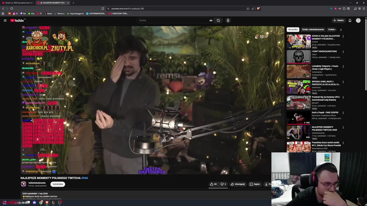Click the twitchshotownia channel avatar
367x206 pixels.
(24, 184)
